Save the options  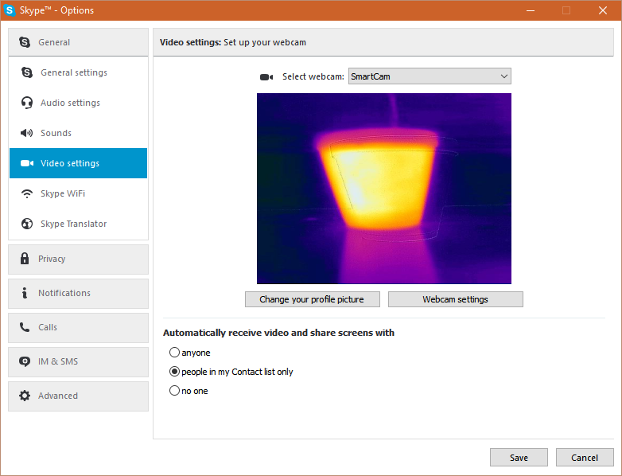(x=519, y=458)
